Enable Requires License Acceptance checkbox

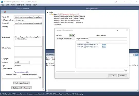click(3, 20)
